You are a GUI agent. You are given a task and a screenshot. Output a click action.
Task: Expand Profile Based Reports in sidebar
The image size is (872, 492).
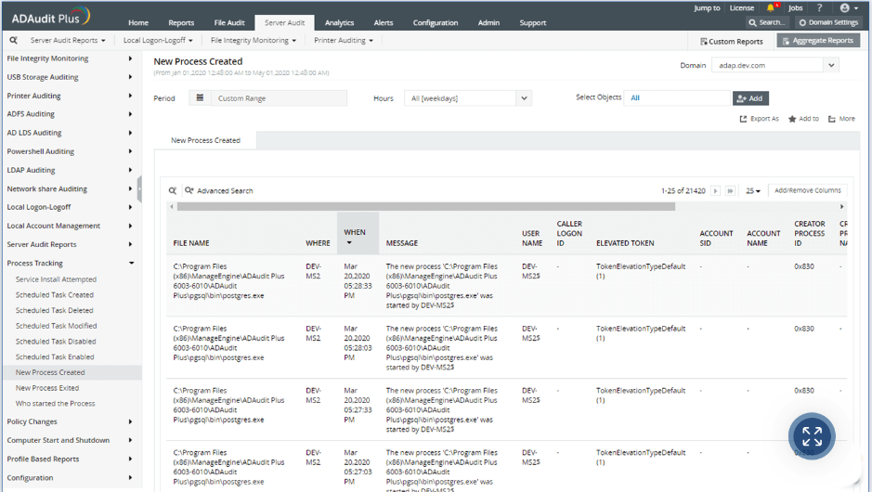[x=70, y=460]
